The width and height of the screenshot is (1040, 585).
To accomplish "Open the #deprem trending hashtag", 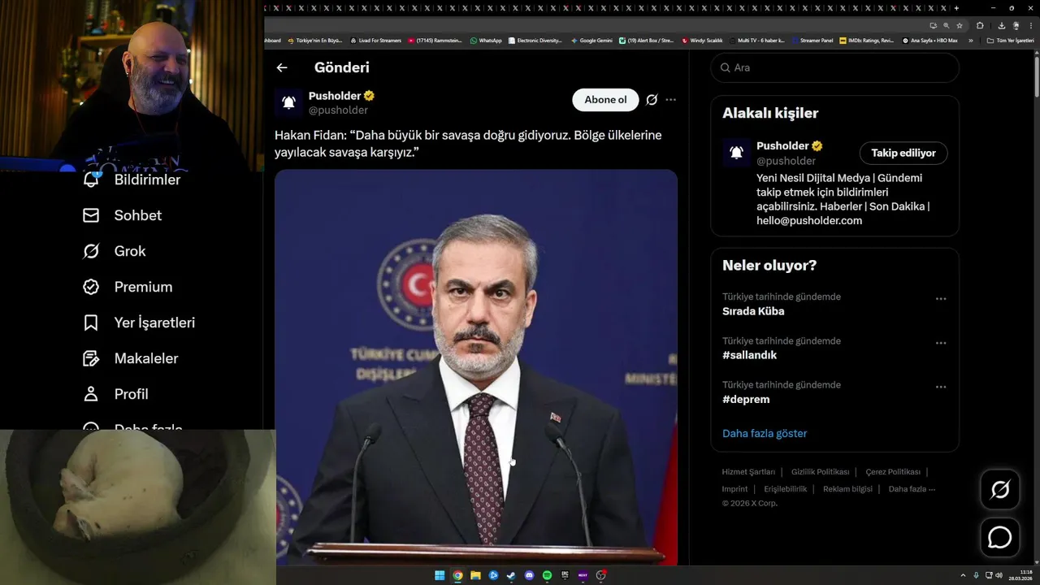I will 746,399.
